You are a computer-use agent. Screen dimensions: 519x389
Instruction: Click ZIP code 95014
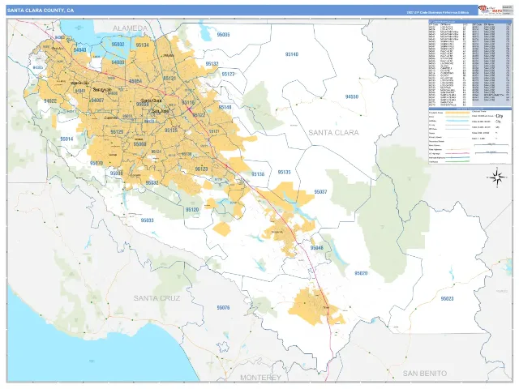[x=66, y=139]
